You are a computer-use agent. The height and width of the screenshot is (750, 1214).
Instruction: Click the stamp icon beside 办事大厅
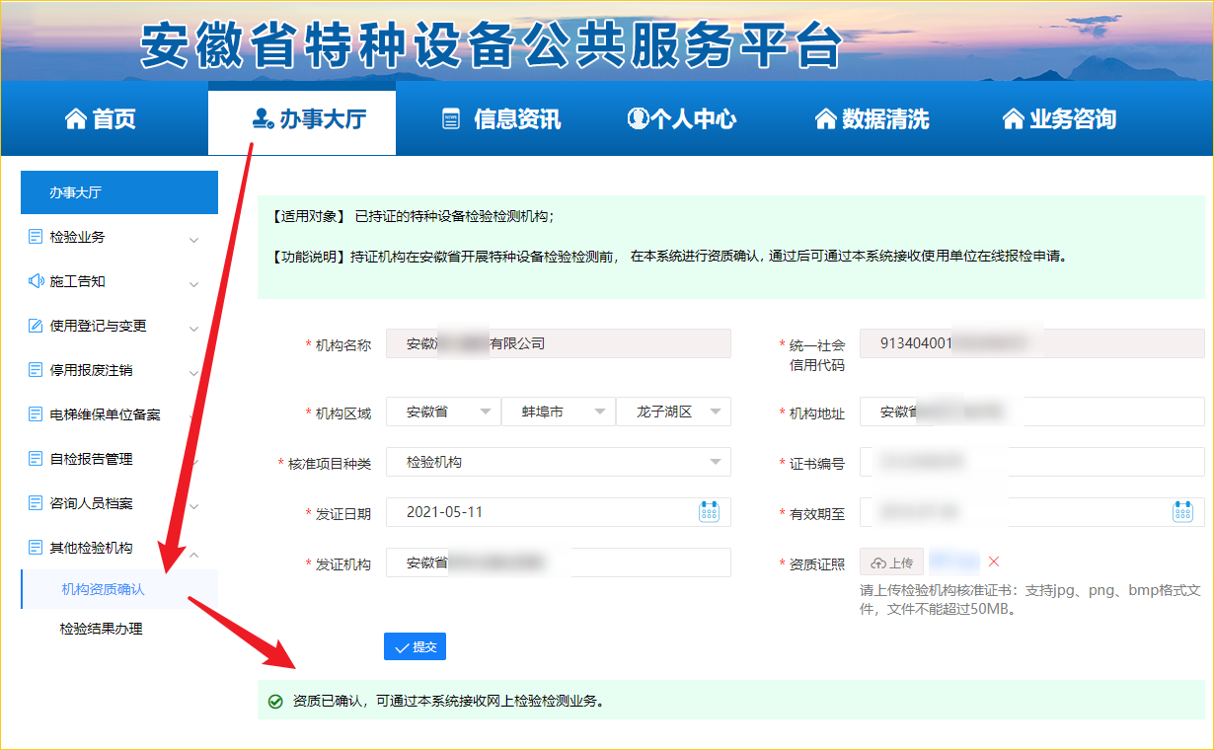(263, 119)
